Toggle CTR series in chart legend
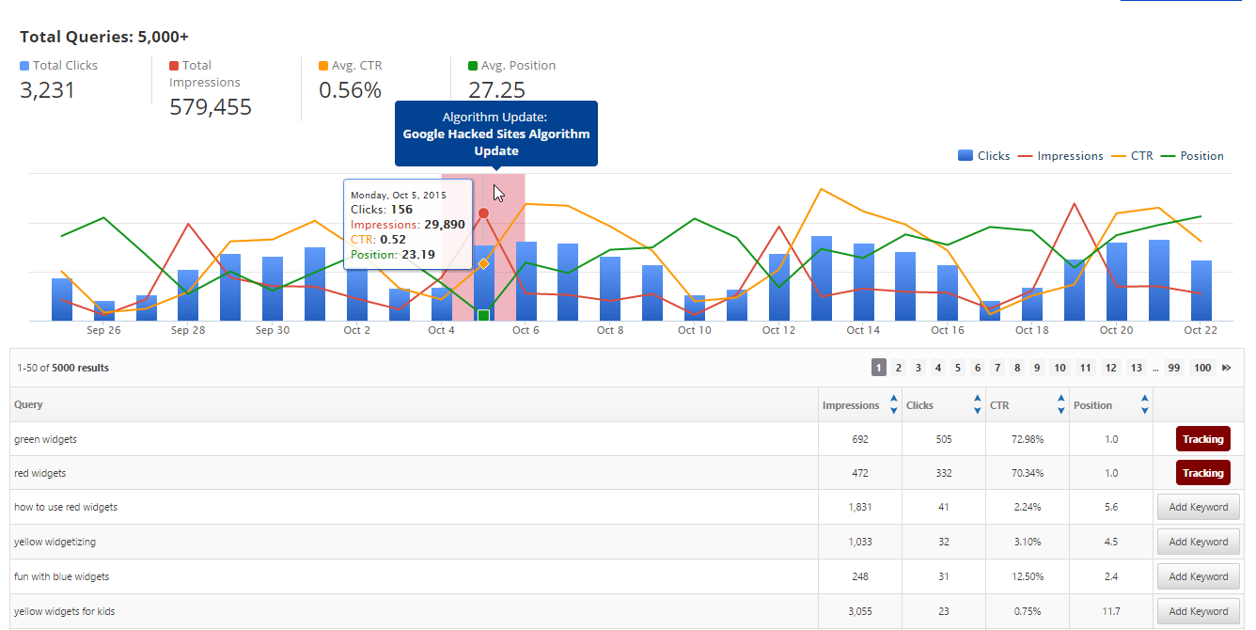Image resolution: width=1256 pixels, height=630 pixels. pyautogui.click(x=1132, y=156)
